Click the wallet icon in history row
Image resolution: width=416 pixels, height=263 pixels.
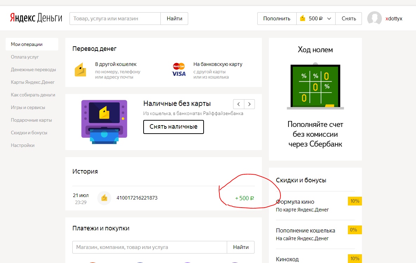104,198
